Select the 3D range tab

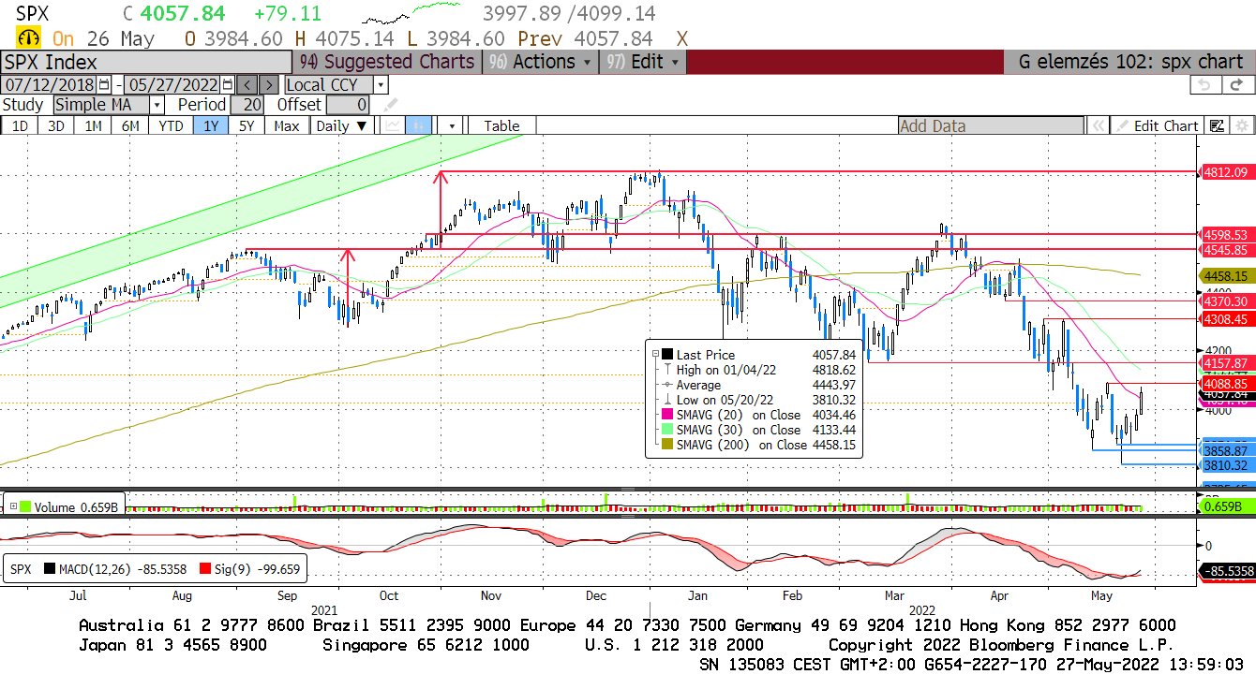click(55, 125)
